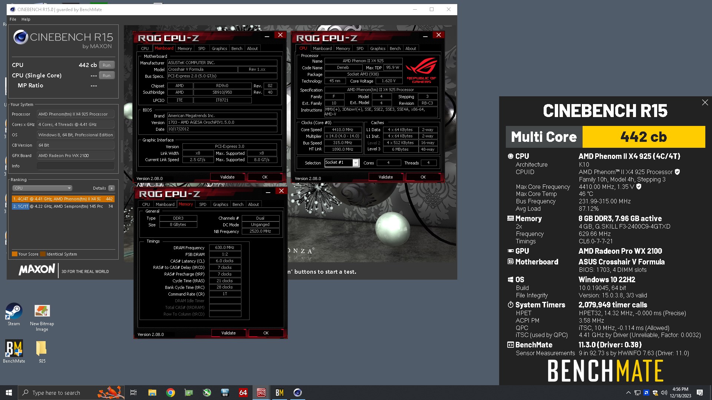Switch to ROG CPU-Z via taskbar icon
Viewport: 712px width, 400px height.
click(x=261, y=393)
